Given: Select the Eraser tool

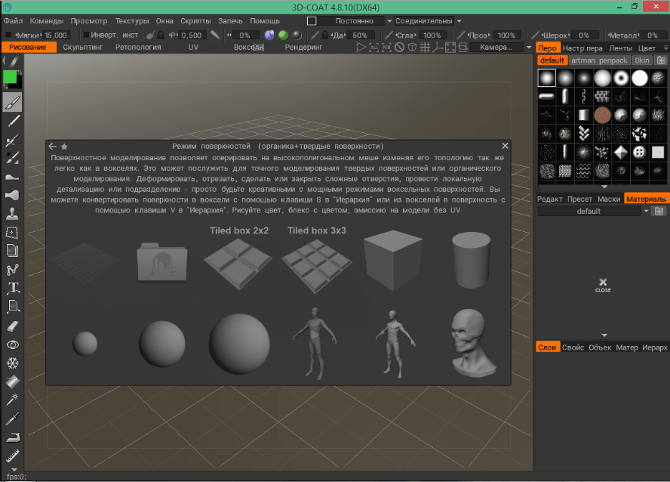Looking at the screenshot, I should pos(13,326).
